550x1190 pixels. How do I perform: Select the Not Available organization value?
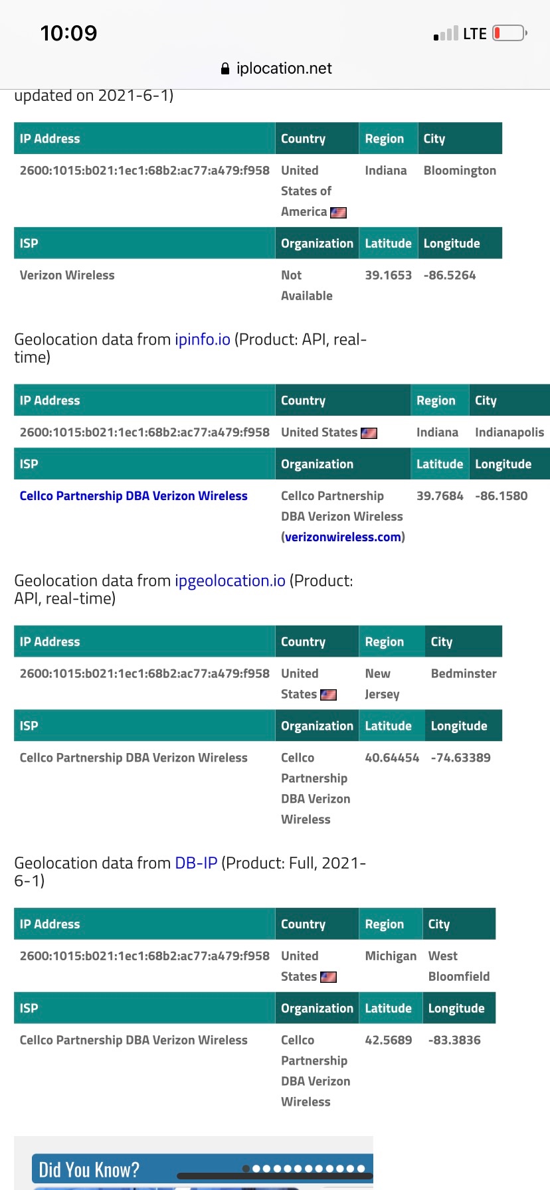click(x=307, y=286)
